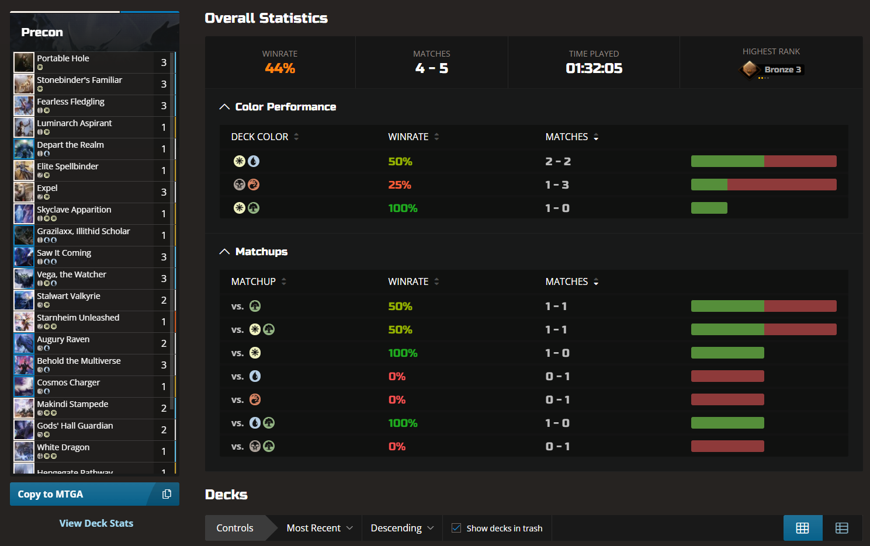Switch to grid view layout icon
Screen dimensions: 870x546
(803, 528)
